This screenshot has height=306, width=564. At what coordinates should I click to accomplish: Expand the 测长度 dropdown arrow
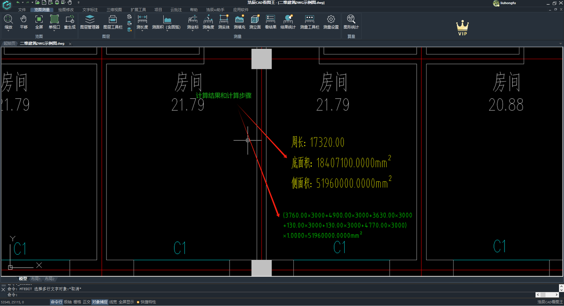pos(142,31)
